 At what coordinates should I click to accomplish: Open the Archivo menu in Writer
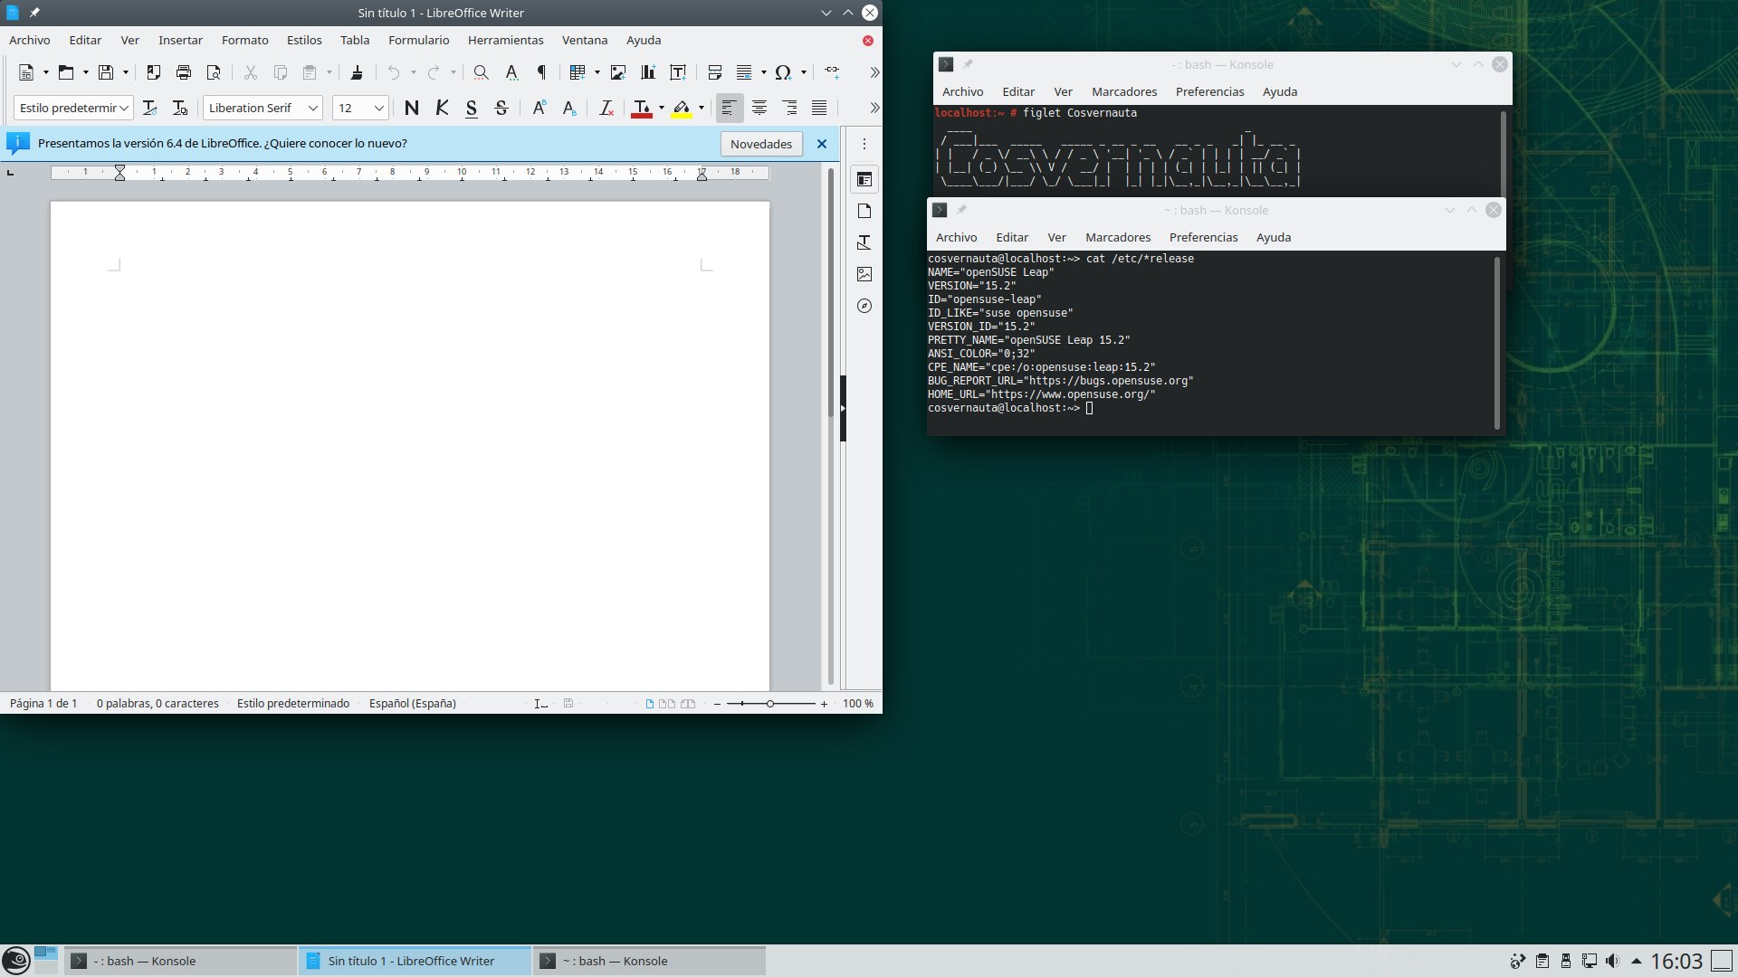pyautogui.click(x=30, y=40)
